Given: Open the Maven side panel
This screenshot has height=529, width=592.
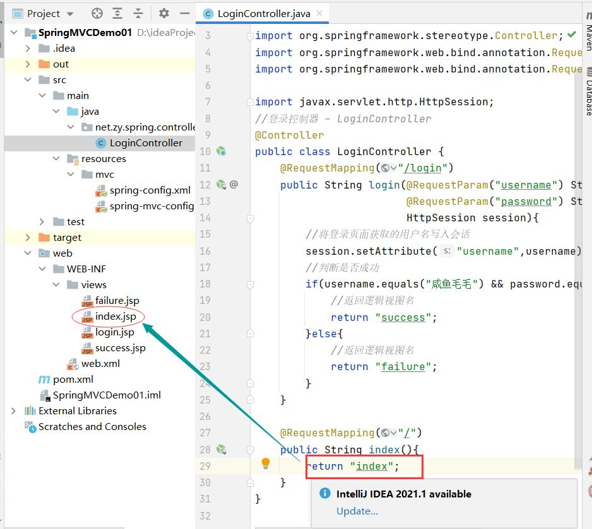Looking at the screenshot, I should point(588,32).
